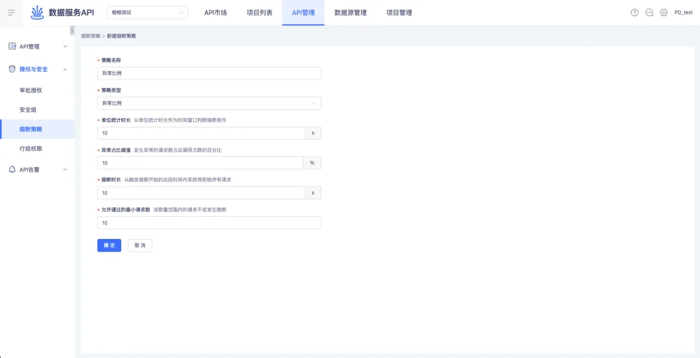Collapse the sidebar with the arrow handle
The image size is (700, 358).
click(x=72, y=30)
